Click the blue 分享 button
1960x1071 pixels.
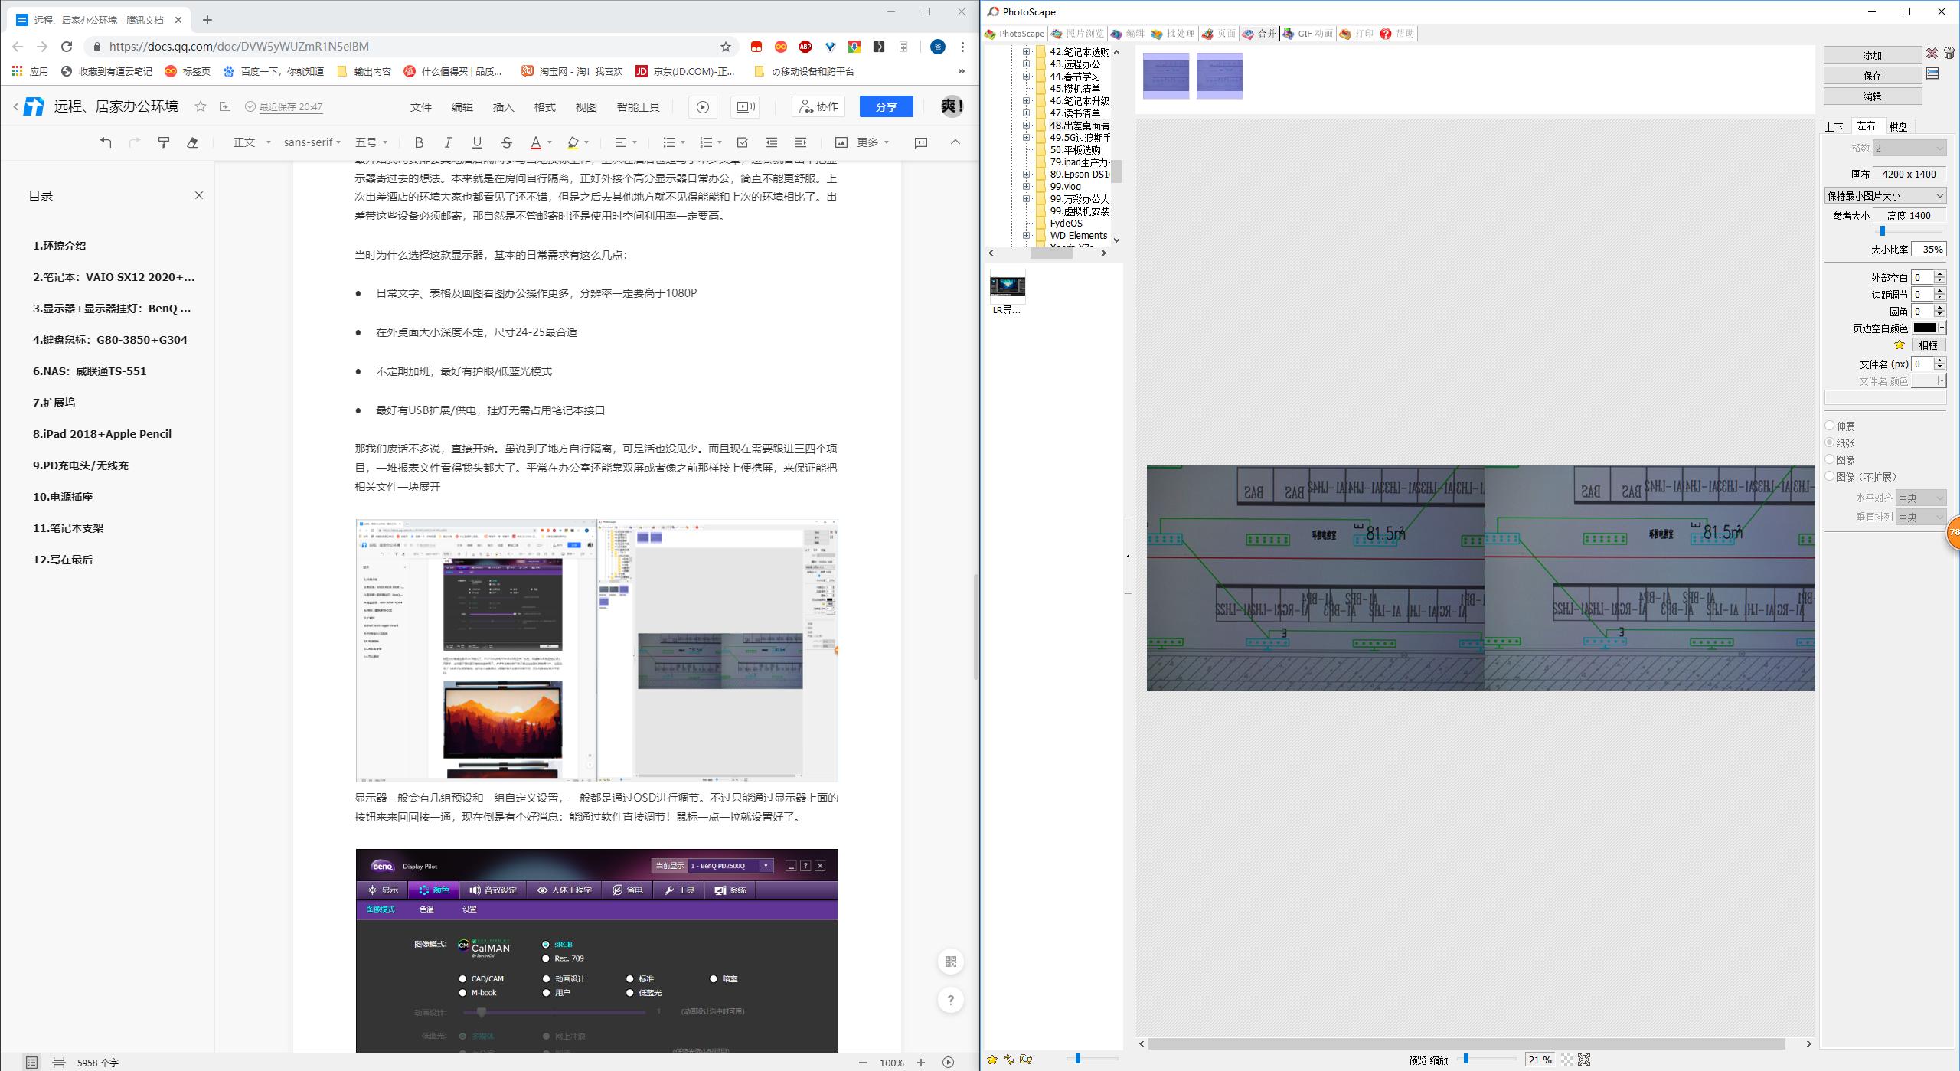coord(886,107)
